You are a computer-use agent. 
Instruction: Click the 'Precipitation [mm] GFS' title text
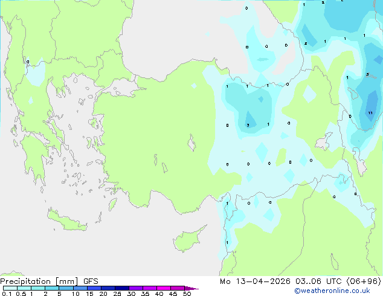pos(49,282)
